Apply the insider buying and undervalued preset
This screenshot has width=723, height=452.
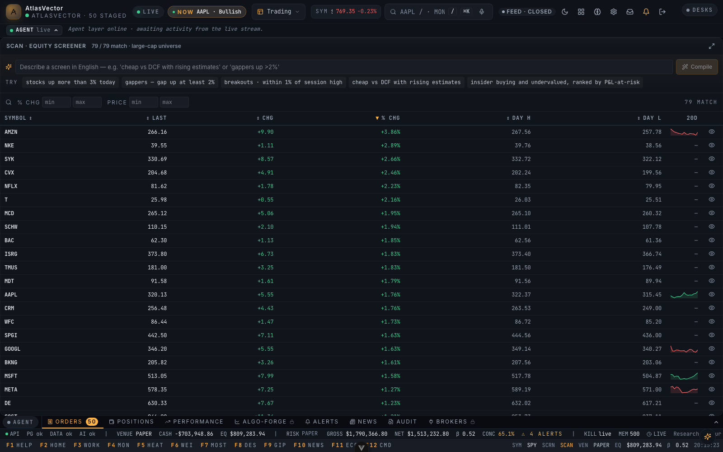coord(555,82)
